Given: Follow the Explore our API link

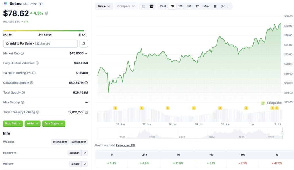Looking at the screenshot, I should pos(125,145).
